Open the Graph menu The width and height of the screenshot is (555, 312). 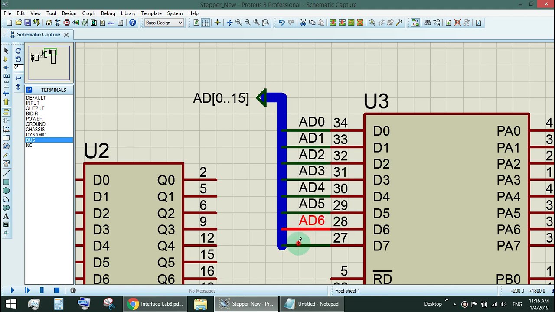88,13
